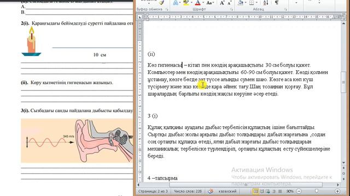The height and width of the screenshot is (196, 350).
Task: Click the ruler toggle icon above the vertical scrollbar
Action: pos(344,17)
